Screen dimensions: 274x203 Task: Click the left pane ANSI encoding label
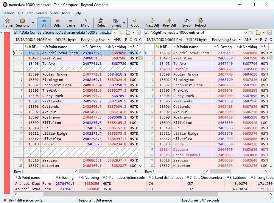118,40
